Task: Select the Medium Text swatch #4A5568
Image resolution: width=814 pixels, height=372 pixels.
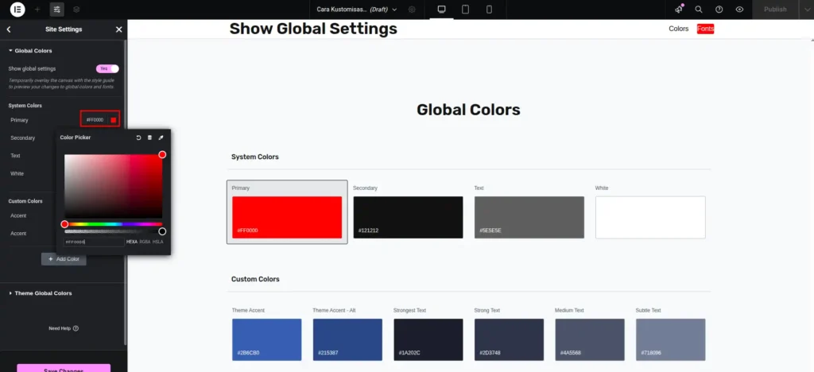Action: 590,340
